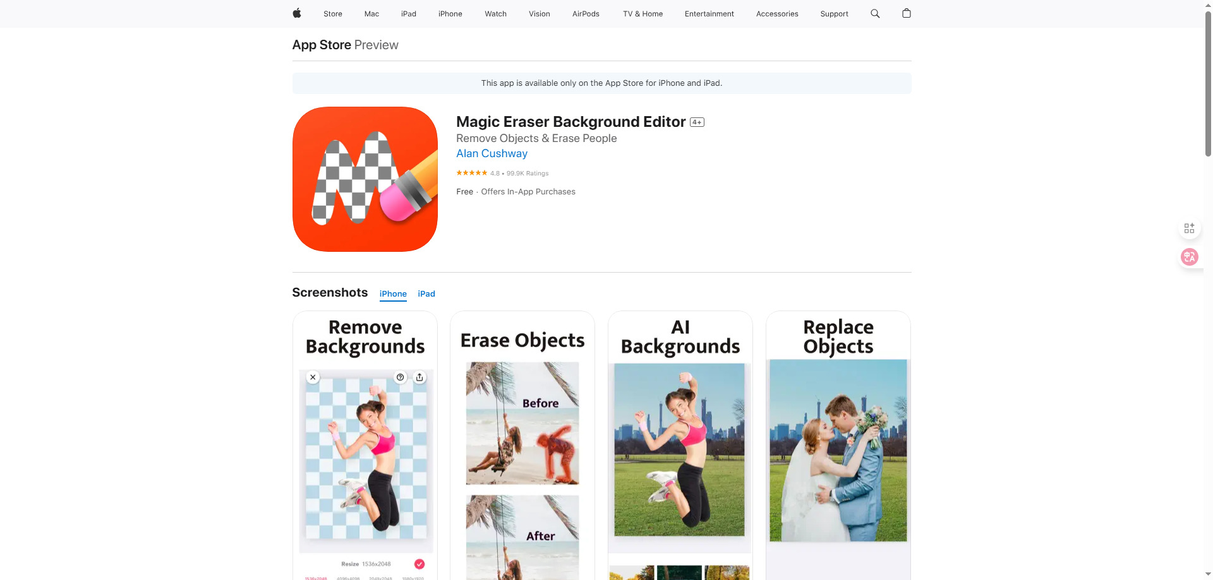Click the Screenshots section heading
Image resolution: width=1213 pixels, height=580 pixels.
click(330, 293)
